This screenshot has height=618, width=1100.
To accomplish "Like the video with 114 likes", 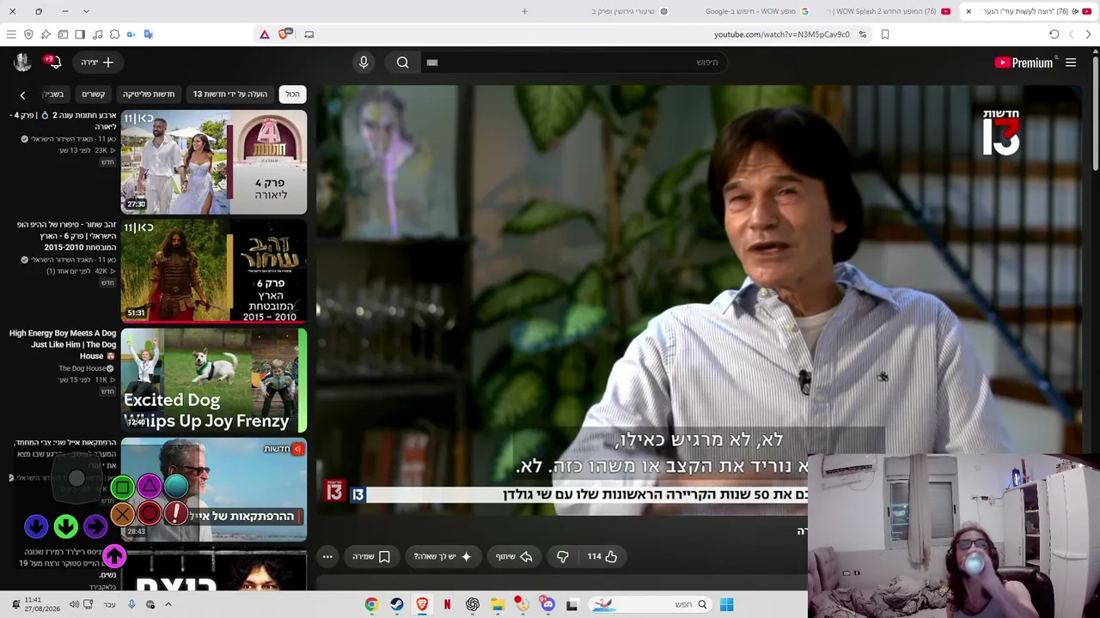I will click(602, 556).
